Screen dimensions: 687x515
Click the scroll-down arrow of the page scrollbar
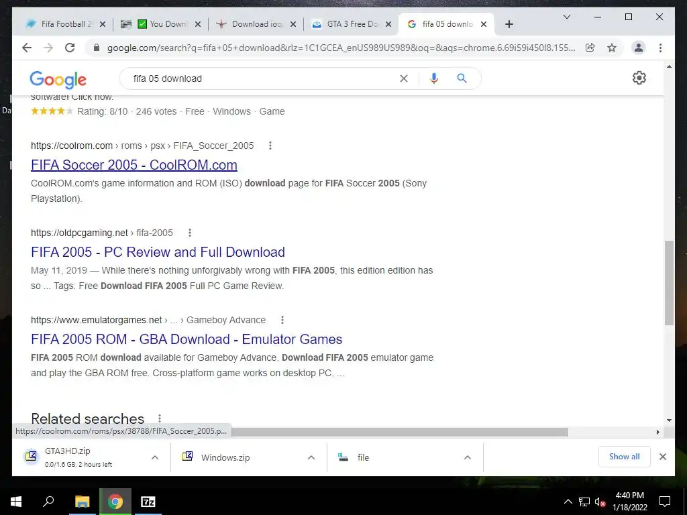(x=669, y=420)
